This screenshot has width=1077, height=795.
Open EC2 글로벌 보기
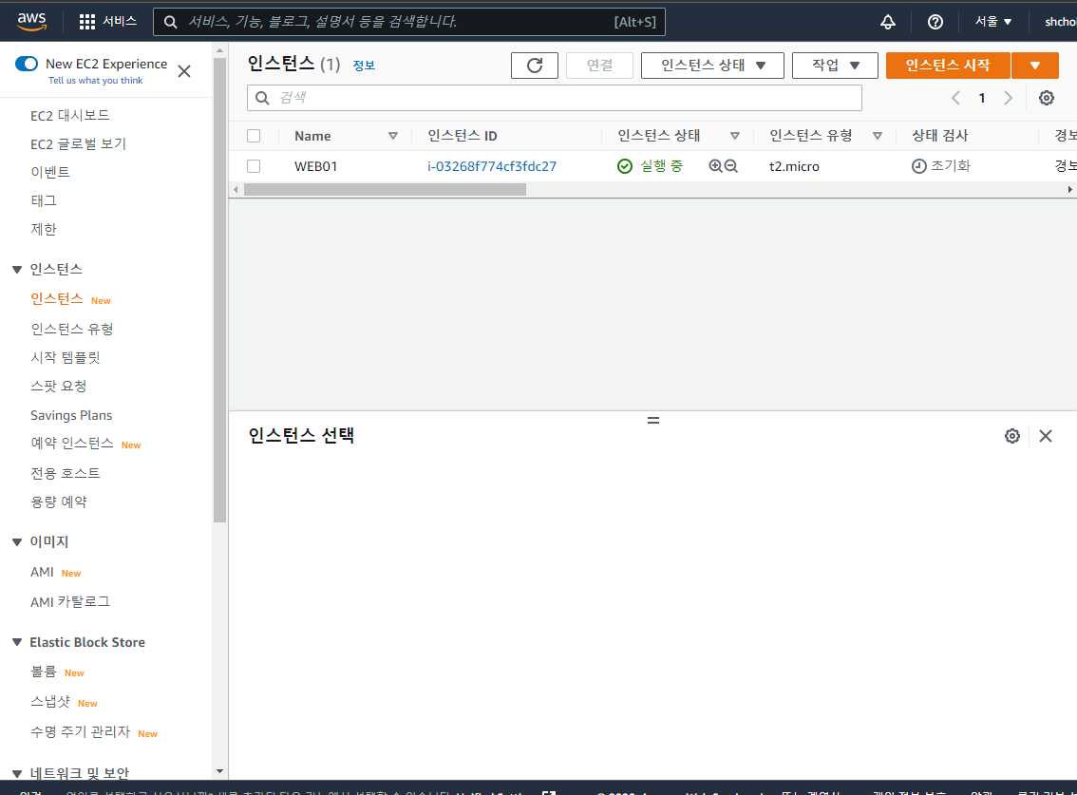click(78, 144)
